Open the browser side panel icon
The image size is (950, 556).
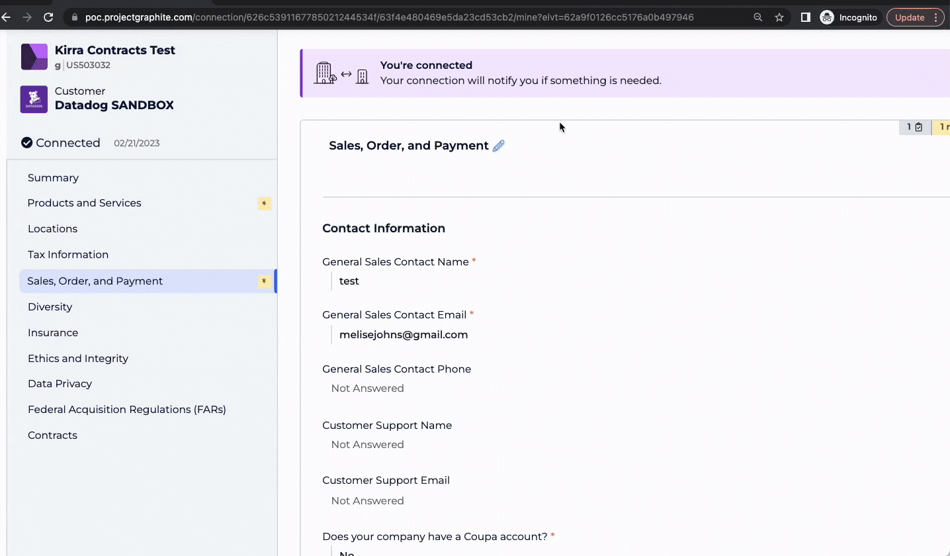click(x=805, y=17)
